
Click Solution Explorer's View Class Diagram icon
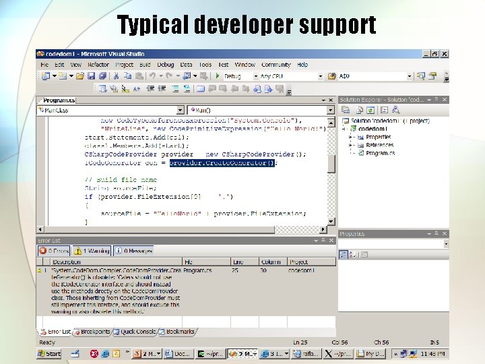coord(395,110)
